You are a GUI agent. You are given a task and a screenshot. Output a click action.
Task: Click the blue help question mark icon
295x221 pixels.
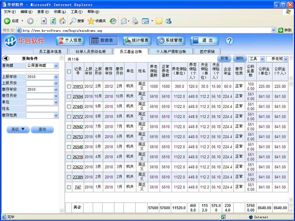(229, 41)
